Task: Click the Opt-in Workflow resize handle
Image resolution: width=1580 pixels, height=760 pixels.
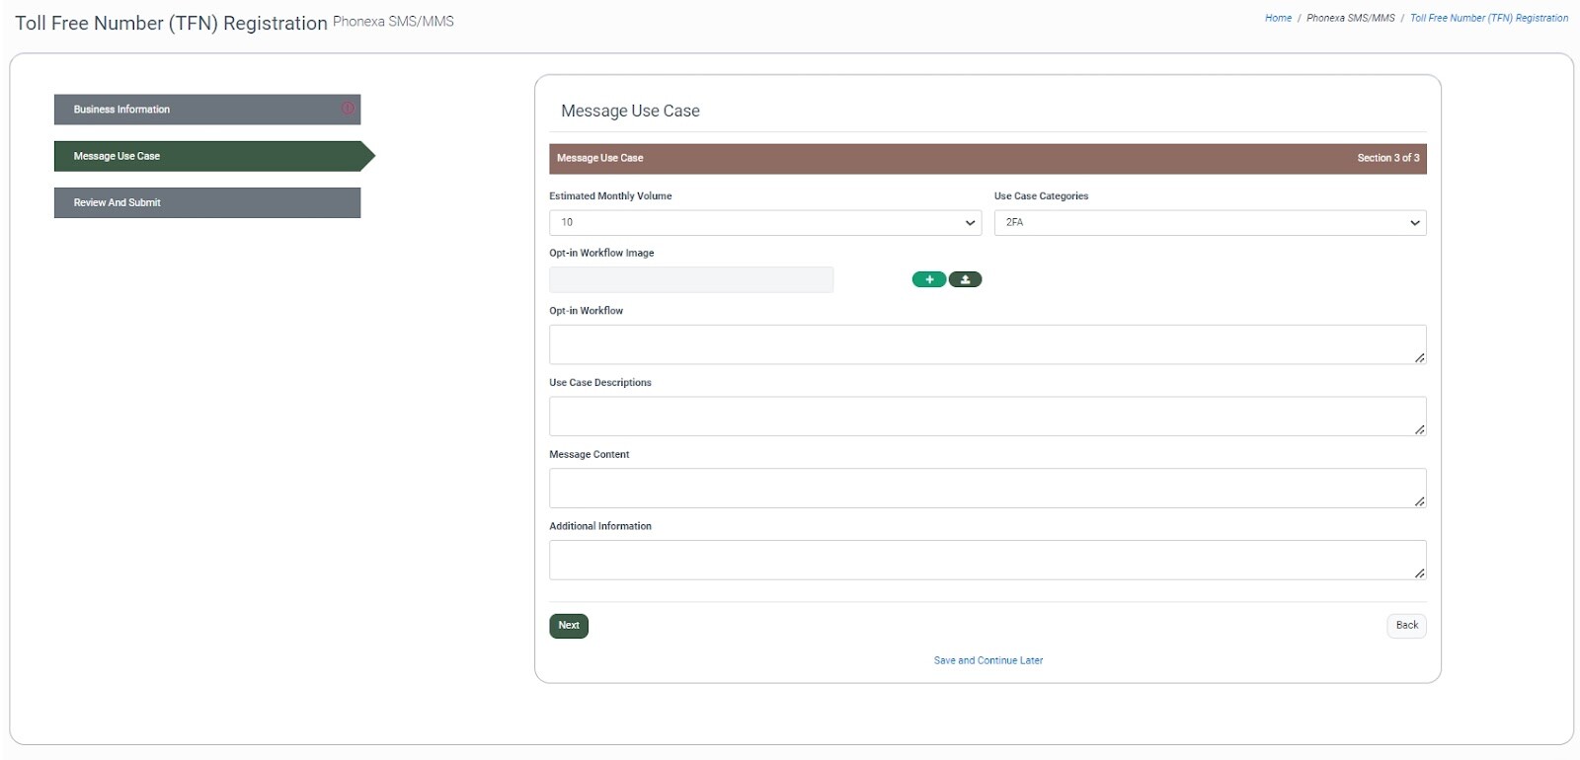Action: coord(1419,357)
